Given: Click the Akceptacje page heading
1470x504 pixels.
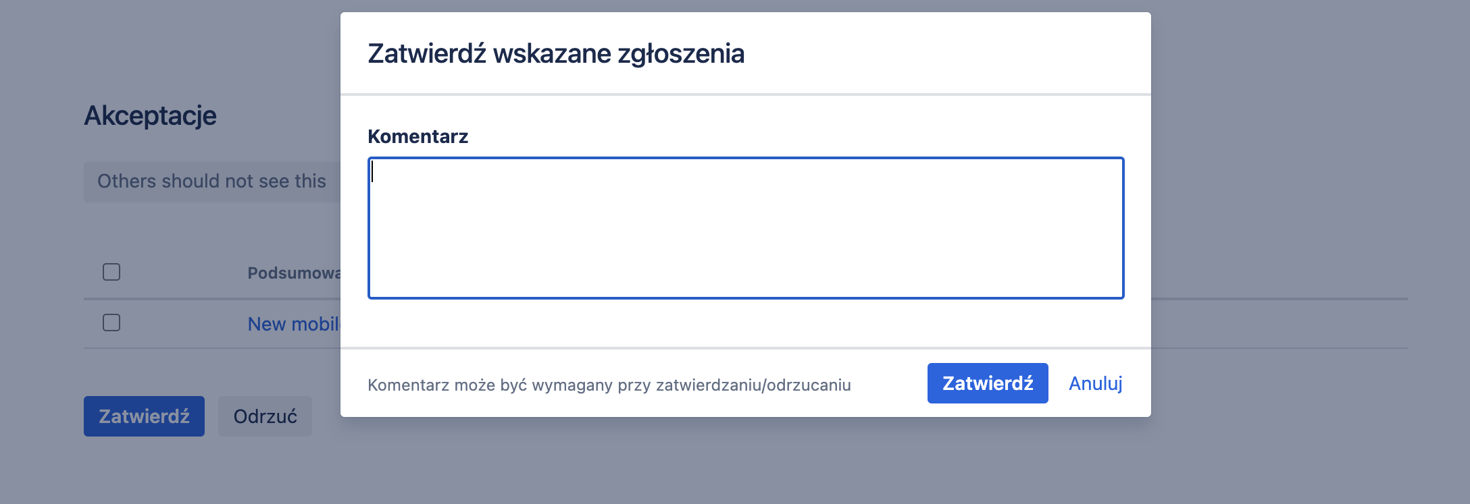Looking at the screenshot, I should click(150, 115).
